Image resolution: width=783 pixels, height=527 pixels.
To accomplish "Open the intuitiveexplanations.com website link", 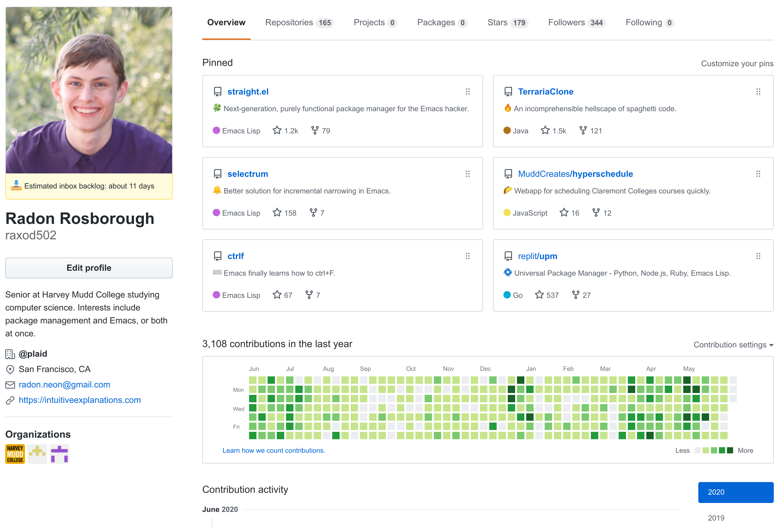I will point(80,400).
